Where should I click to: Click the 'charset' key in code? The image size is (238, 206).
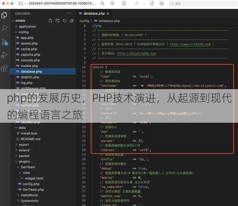[x=108, y=150]
